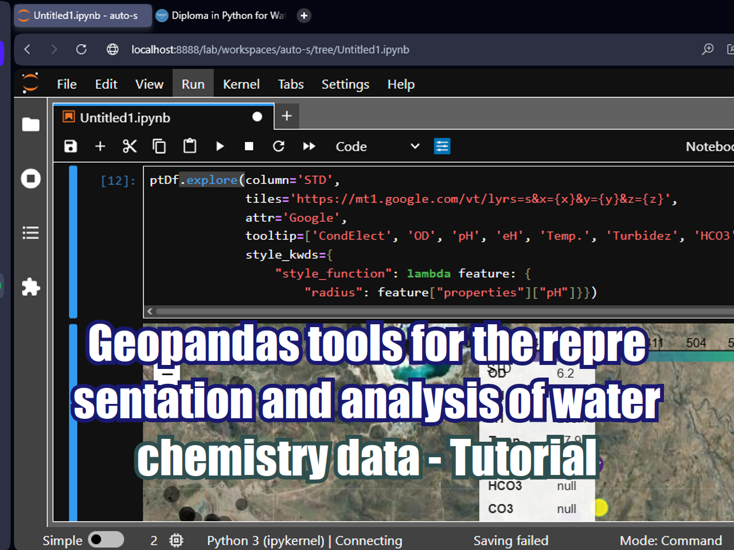734x550 pixels.
Task: Reload the page with the browser refresh icon
Action: [81, 49]
